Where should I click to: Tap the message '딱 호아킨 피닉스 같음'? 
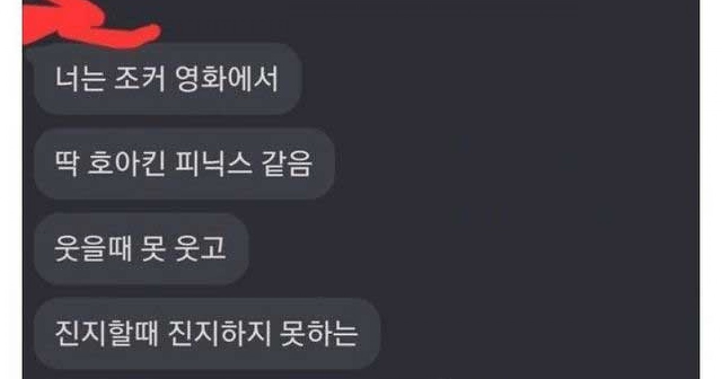[x=184, y=164]
